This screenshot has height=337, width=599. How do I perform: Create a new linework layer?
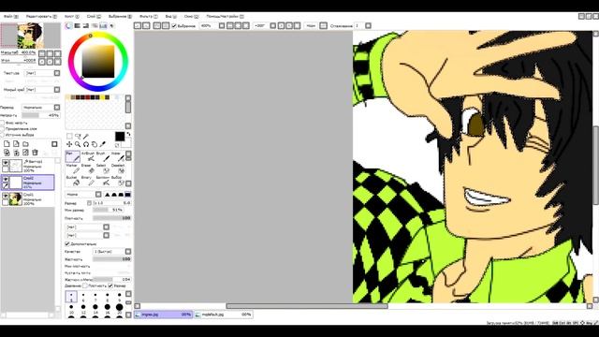pos(16,144)
